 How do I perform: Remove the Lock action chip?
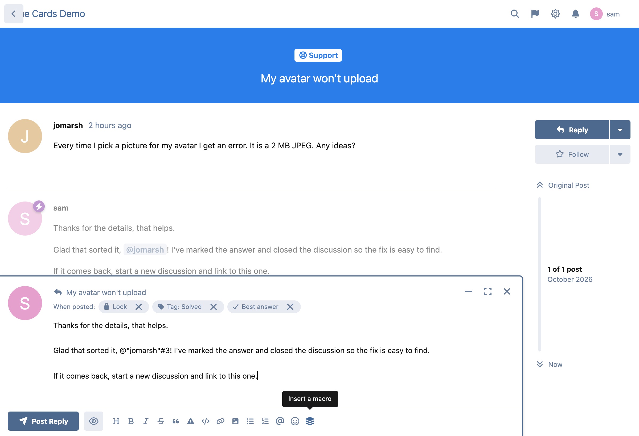coord(139,307)
